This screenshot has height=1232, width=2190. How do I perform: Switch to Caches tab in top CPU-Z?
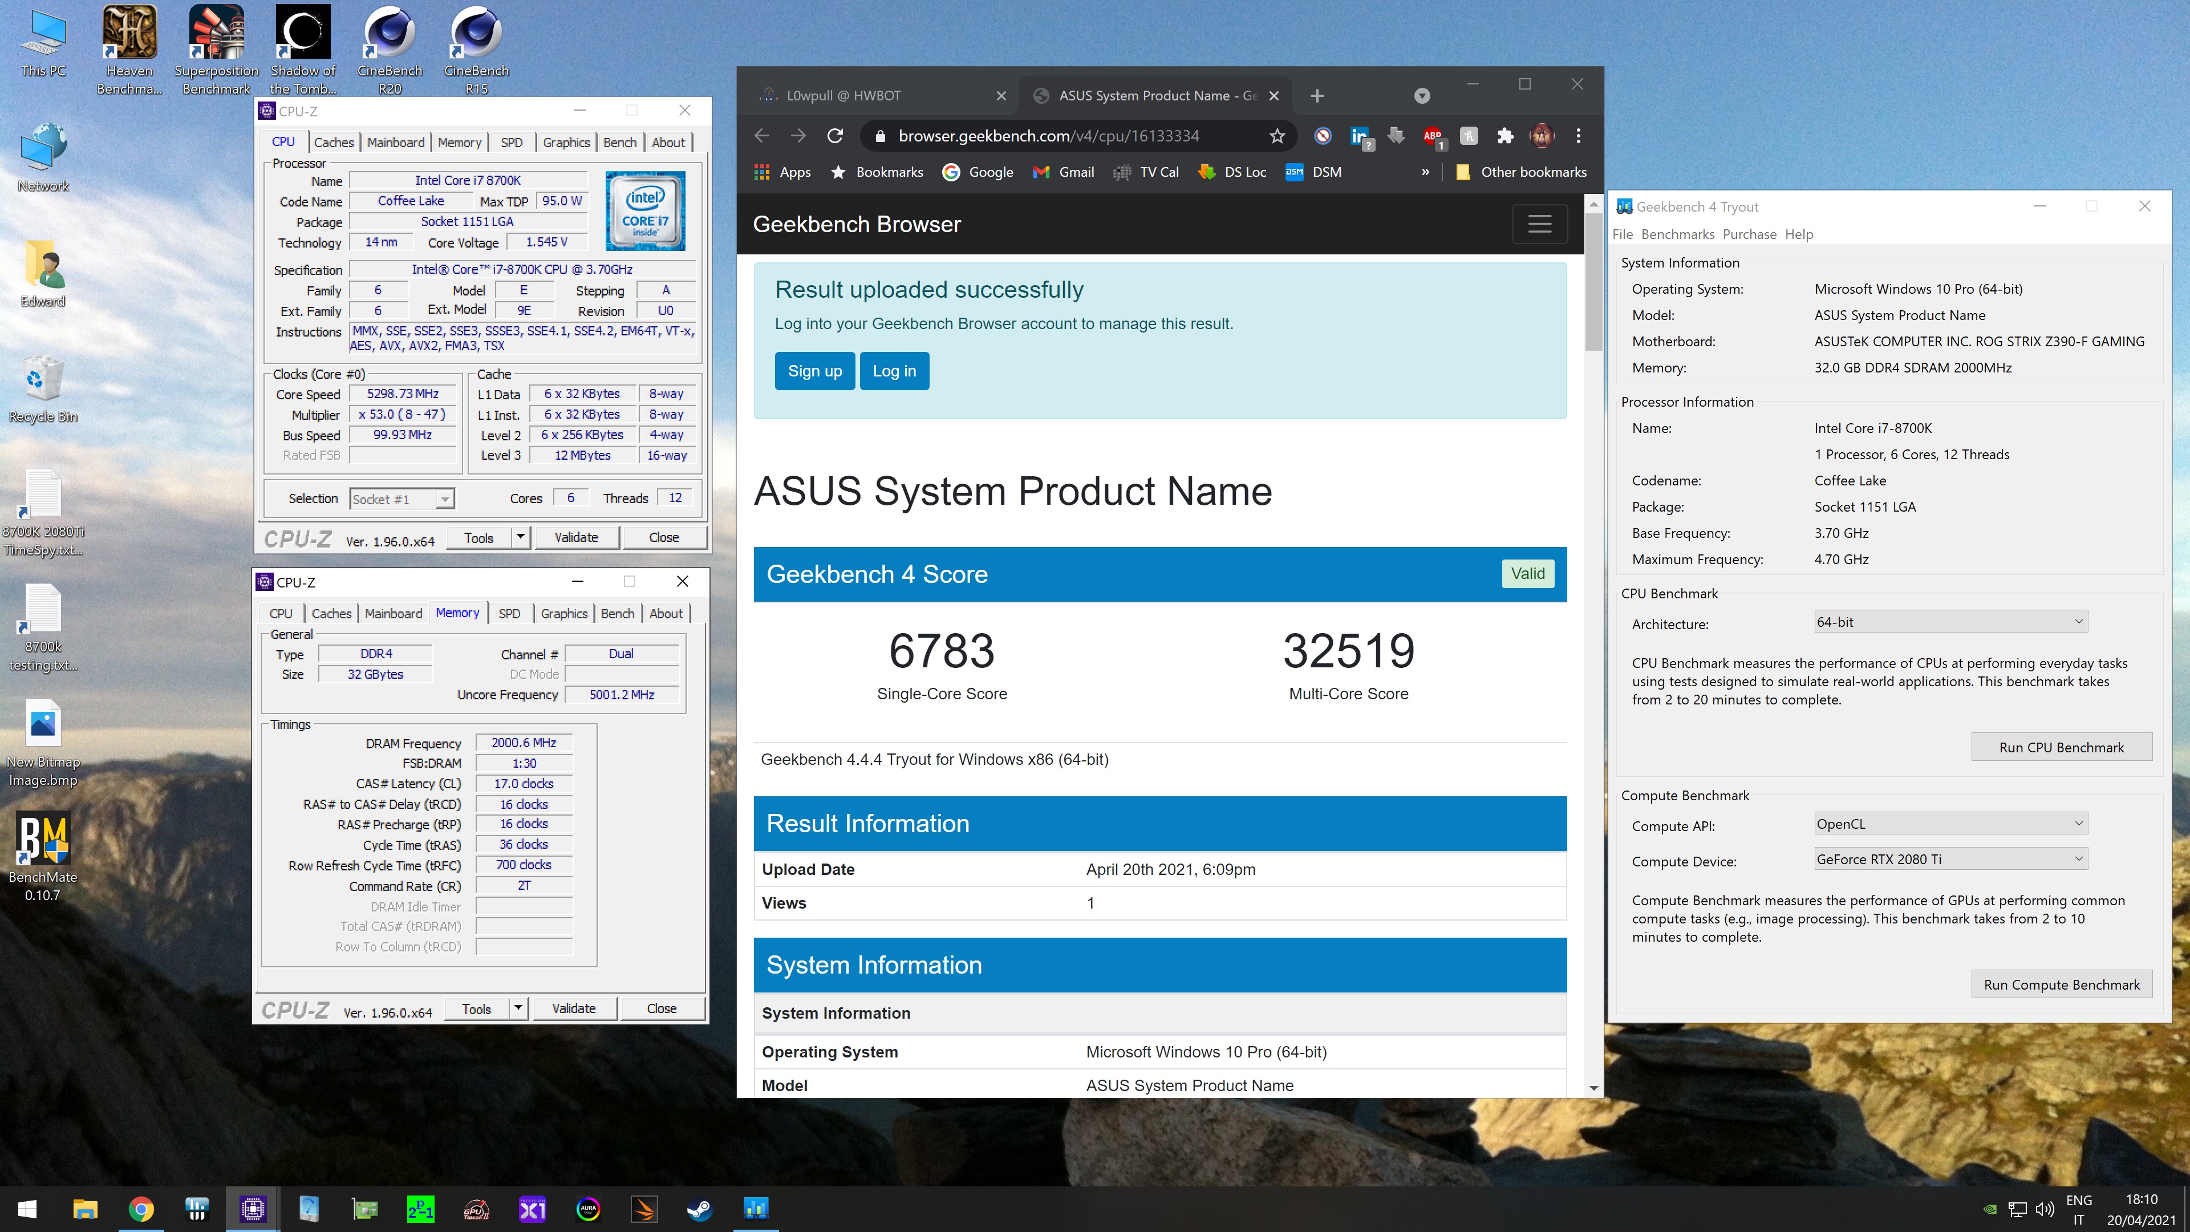coord(333,143)
